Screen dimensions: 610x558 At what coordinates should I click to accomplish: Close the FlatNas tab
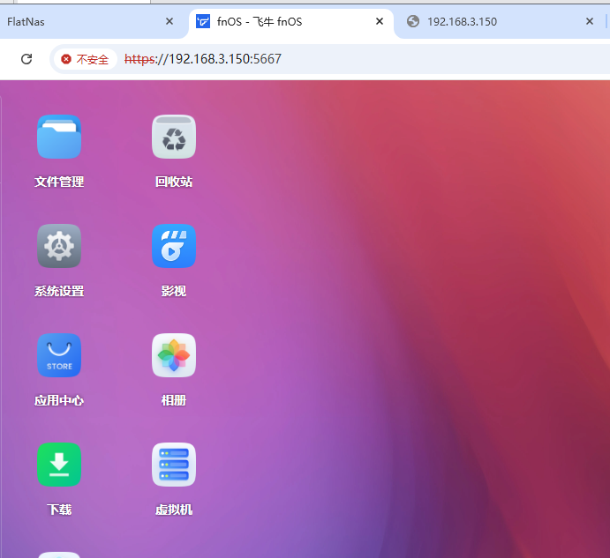click(x=169, y=21)
